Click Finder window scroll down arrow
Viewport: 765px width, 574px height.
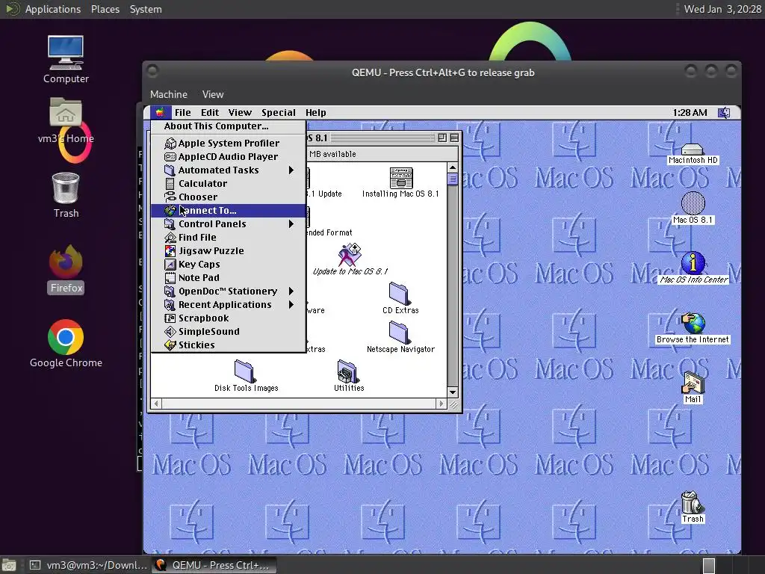(452, 392)
